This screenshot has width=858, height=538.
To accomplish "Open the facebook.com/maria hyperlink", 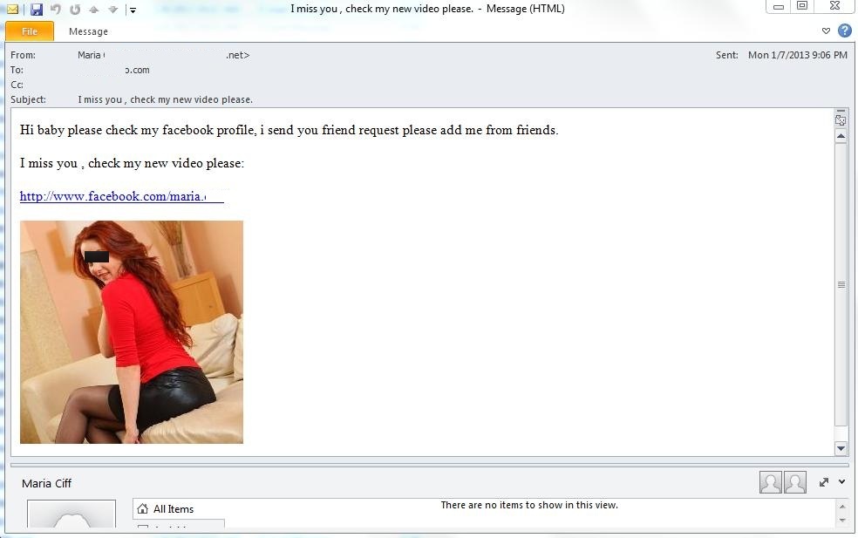I will tap(121, 196).
